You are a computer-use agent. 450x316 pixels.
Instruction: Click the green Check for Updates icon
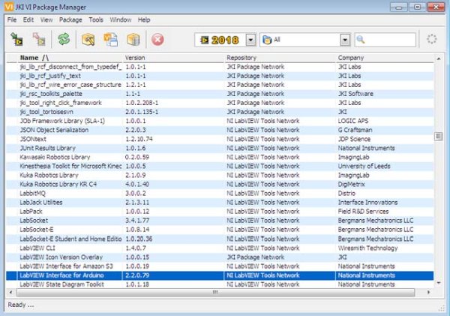(64, 39)
